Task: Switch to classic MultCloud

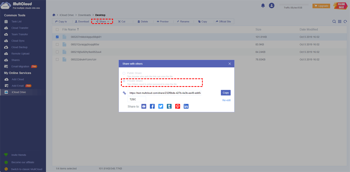Action: 26,169
